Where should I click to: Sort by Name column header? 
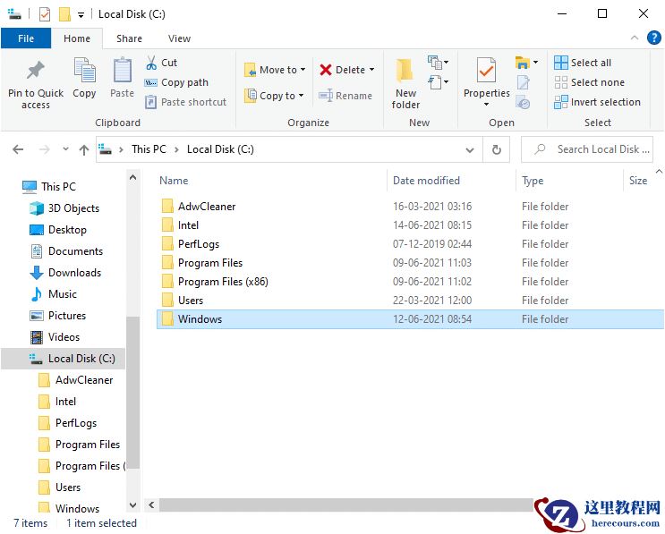point(174,181)
